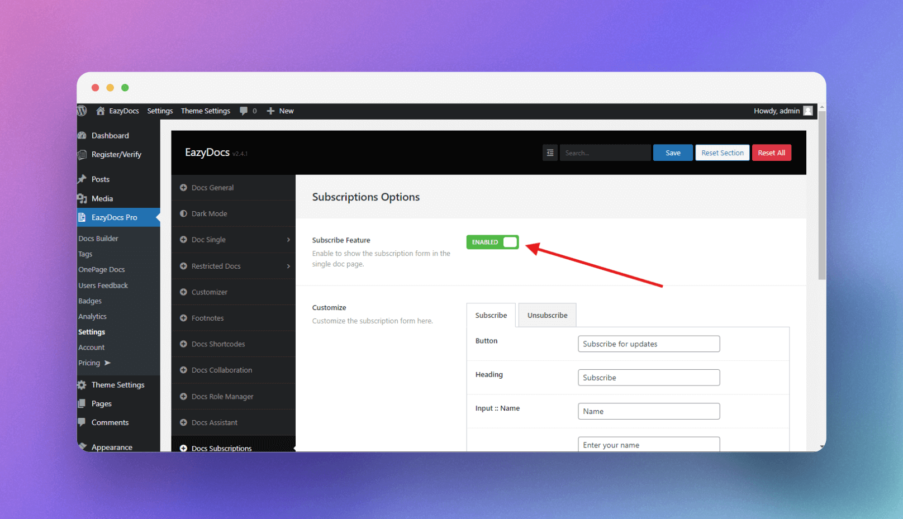The image size is (903, 519).
Task: Open the Docs Collaboration label
Action: (x=221, y=370)
